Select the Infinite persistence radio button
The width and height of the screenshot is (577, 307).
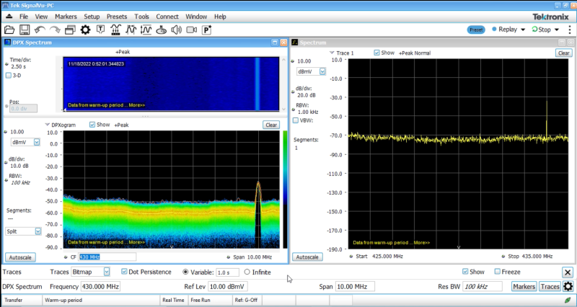click(x=247, y=272)
